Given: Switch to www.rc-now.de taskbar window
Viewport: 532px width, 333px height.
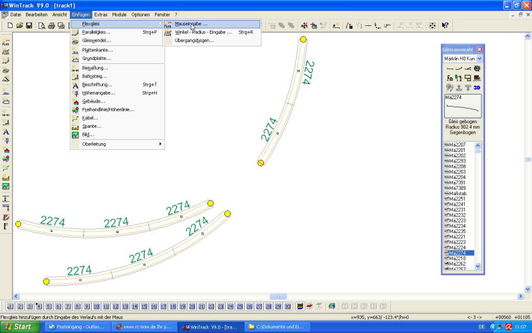Looking at the screenshot, I should 145,327.
